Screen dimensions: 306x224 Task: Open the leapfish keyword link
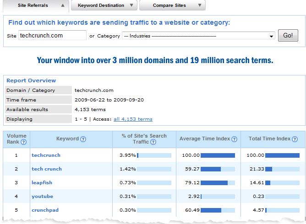(x=42, y=183)
